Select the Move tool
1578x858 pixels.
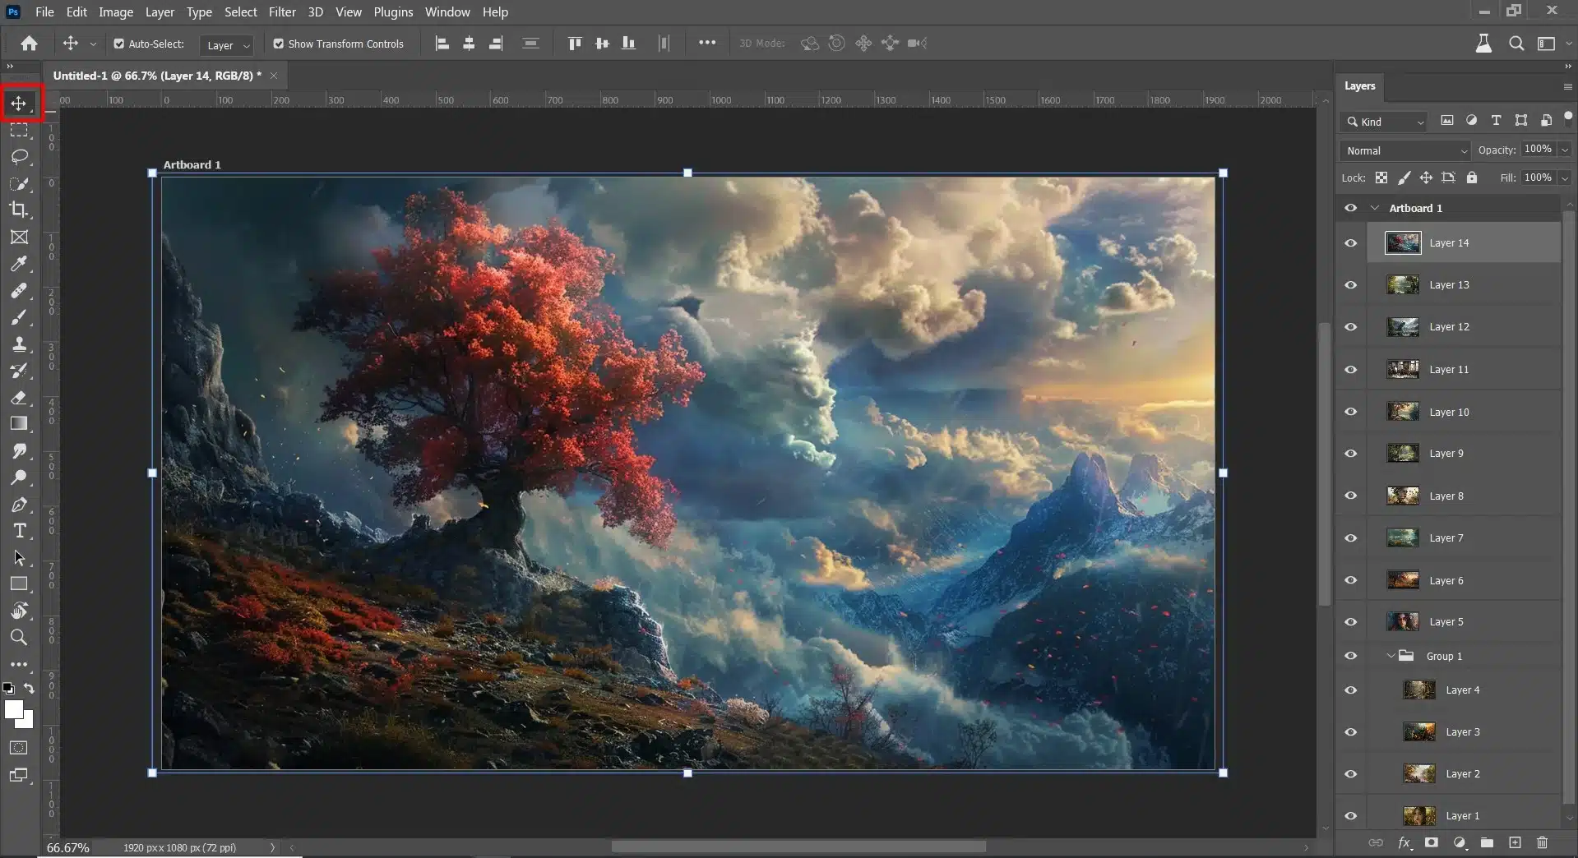(19, 104)
